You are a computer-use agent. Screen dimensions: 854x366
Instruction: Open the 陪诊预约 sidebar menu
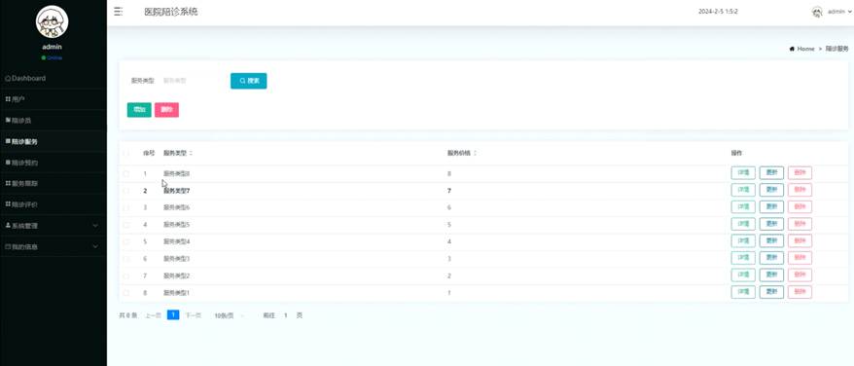pos(53,163)
